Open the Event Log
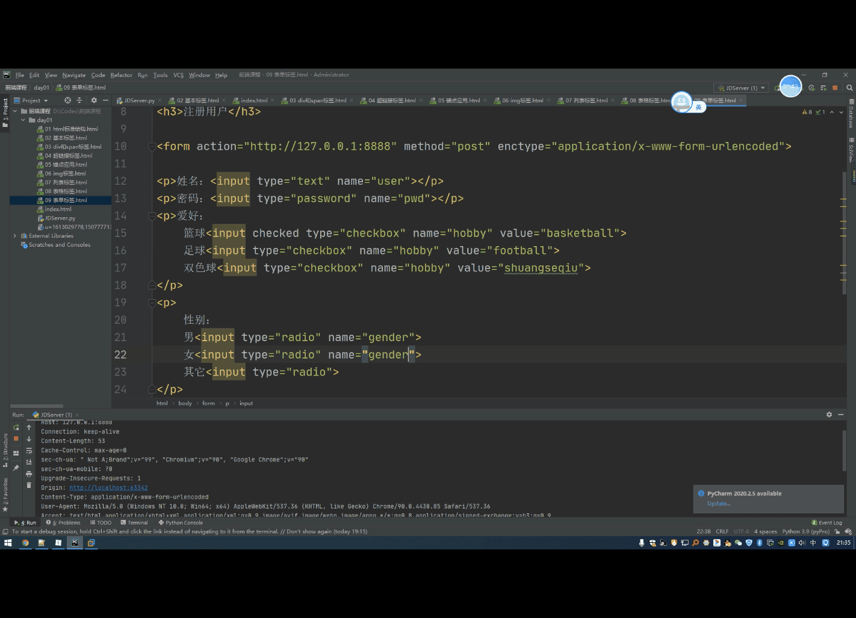Viewport: 856px width, 618px height. point(827,523)
